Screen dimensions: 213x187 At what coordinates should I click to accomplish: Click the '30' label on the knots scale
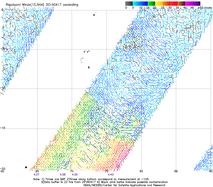170,8
